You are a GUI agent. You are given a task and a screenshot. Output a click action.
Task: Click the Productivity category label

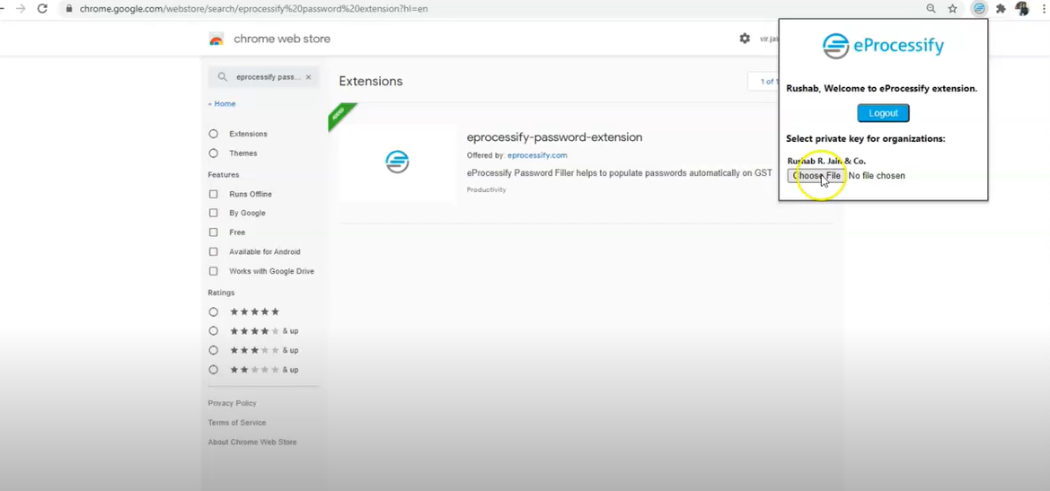[x=486, y=190]
